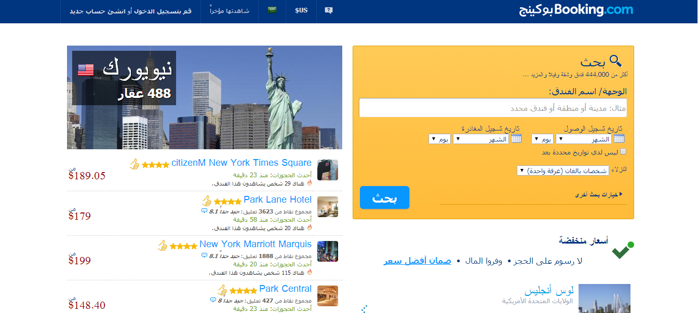Click review bubble icon for Marriott Marquis
The image size is (698, 313).
pyautogui.click(x=204, y=256)
